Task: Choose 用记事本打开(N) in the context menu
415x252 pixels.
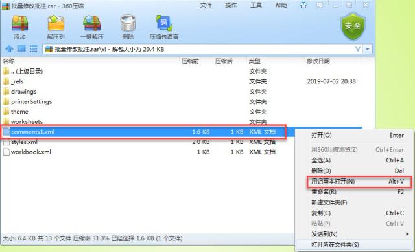Action: [x=354, y=182]
